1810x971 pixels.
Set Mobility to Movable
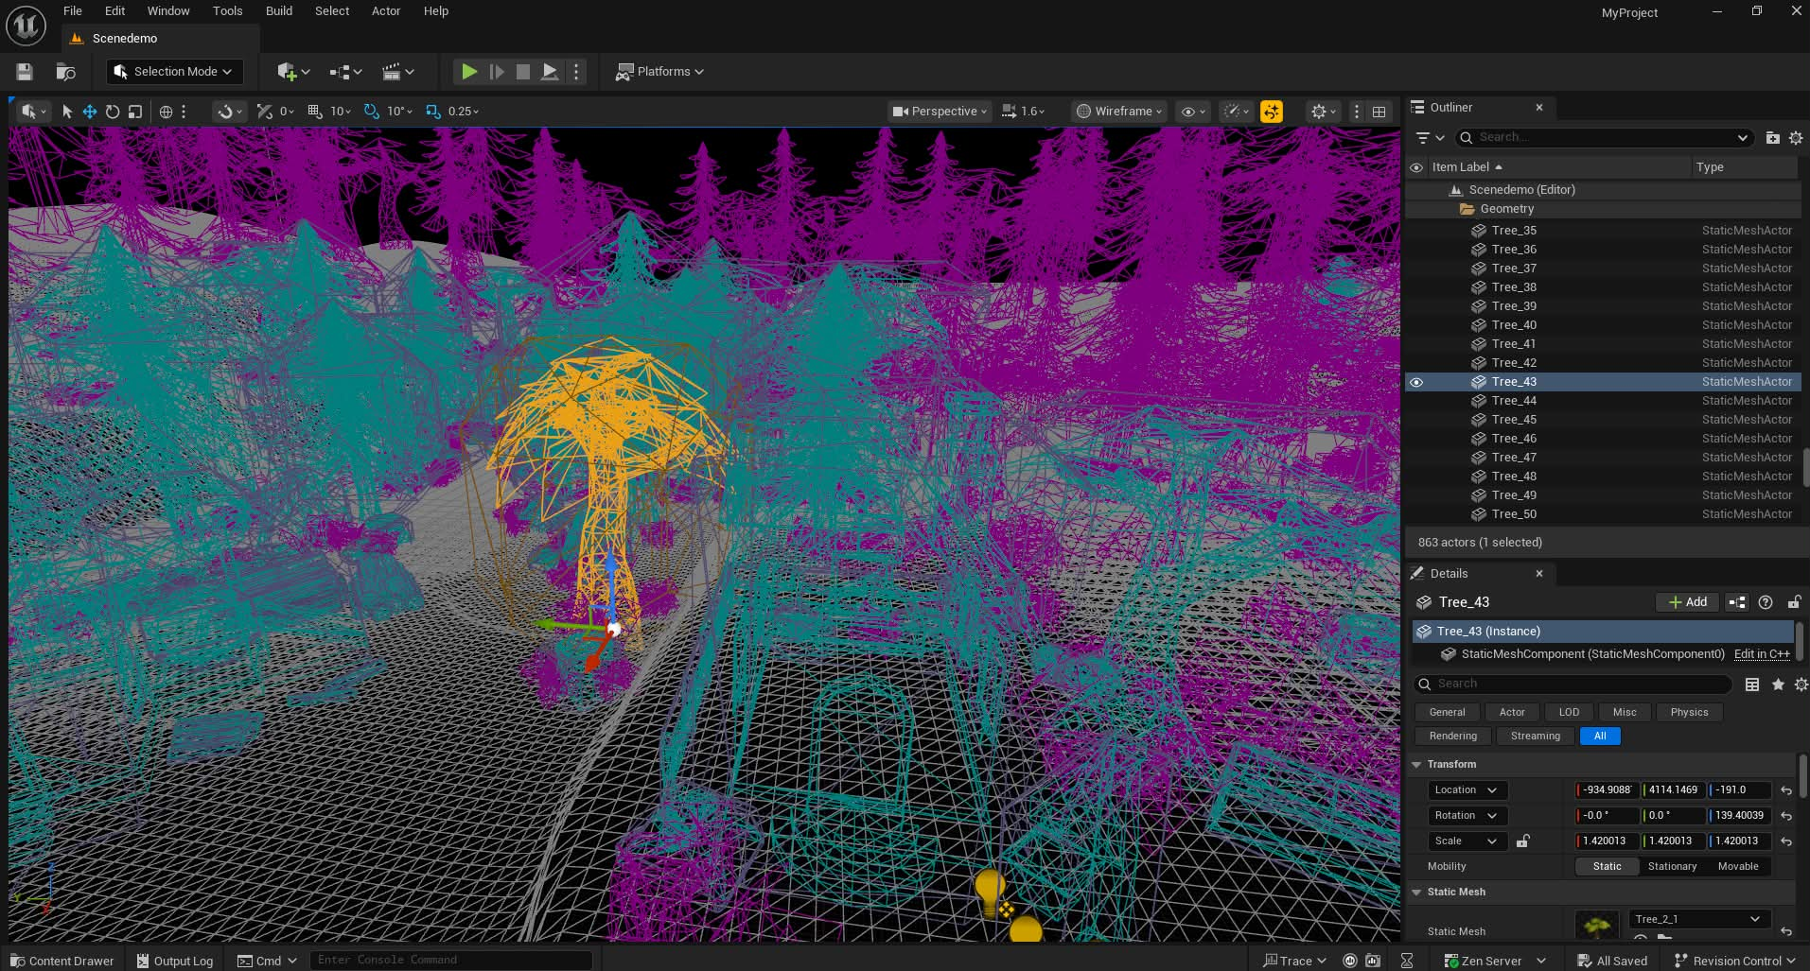point(1738,866)
